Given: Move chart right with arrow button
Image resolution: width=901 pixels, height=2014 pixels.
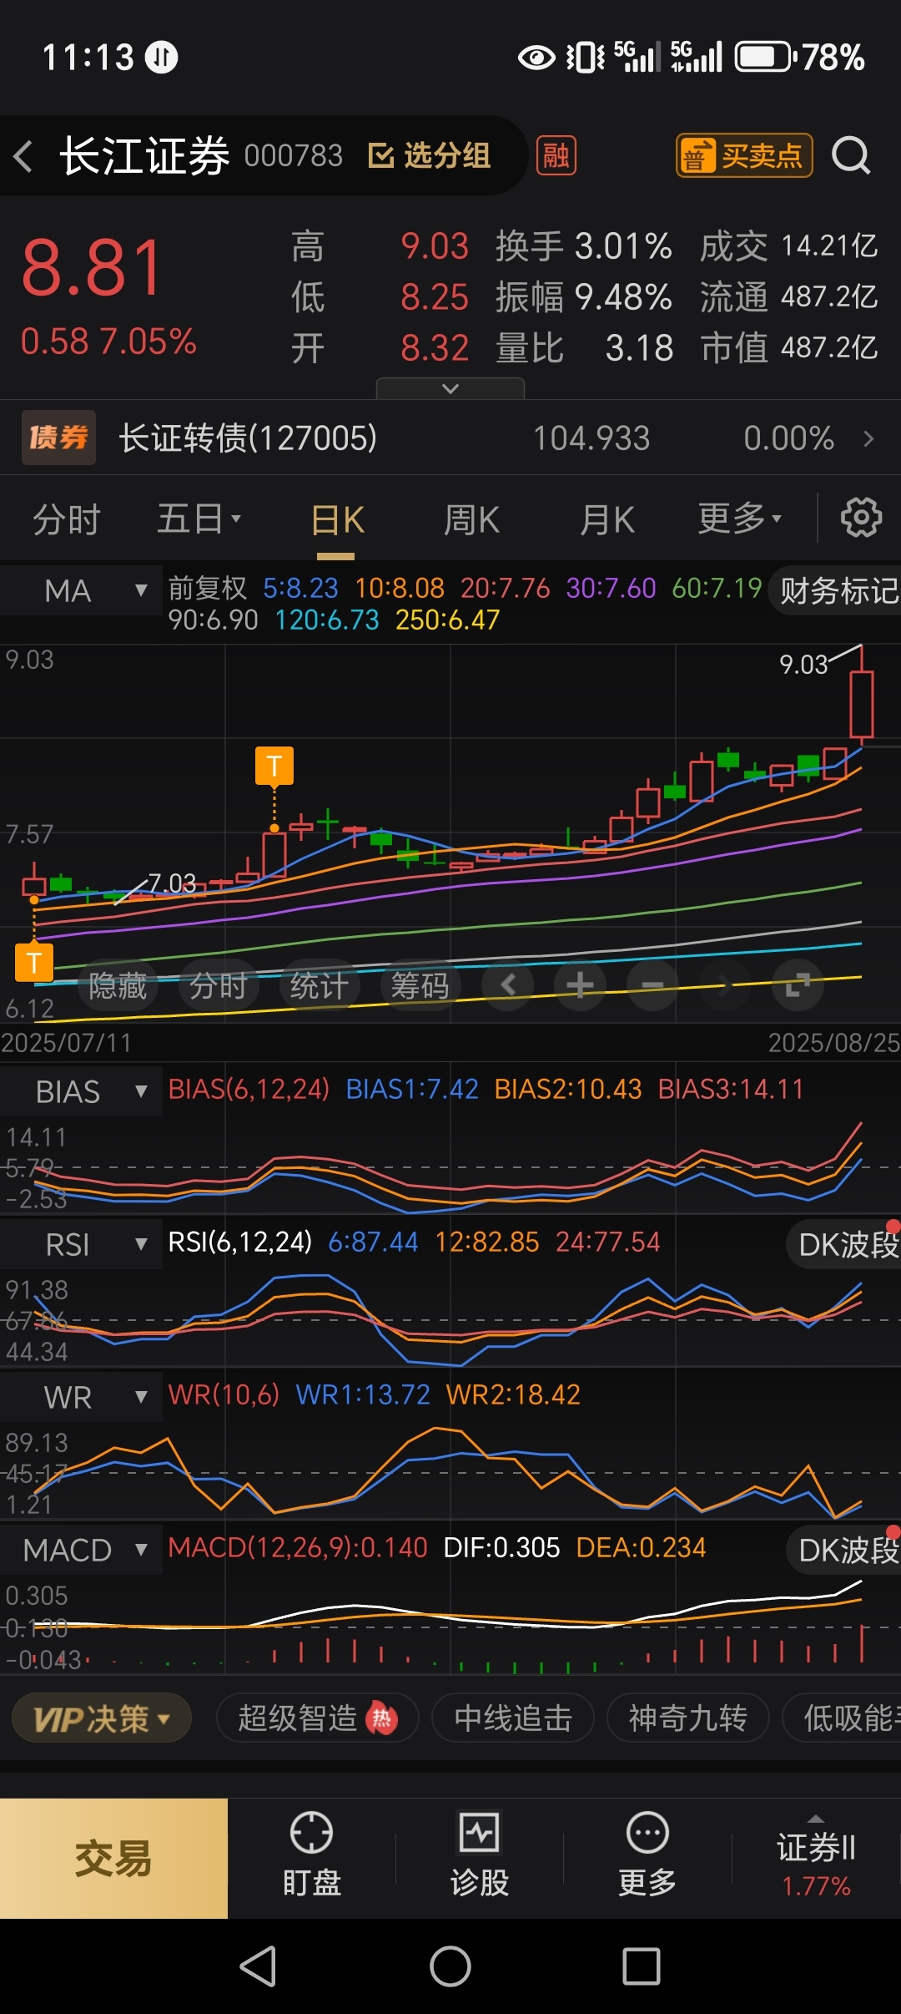Looking at the screenshot, I should pos(725,986).
